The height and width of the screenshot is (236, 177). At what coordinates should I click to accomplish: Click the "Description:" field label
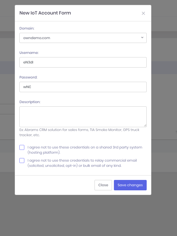point(30,102)
